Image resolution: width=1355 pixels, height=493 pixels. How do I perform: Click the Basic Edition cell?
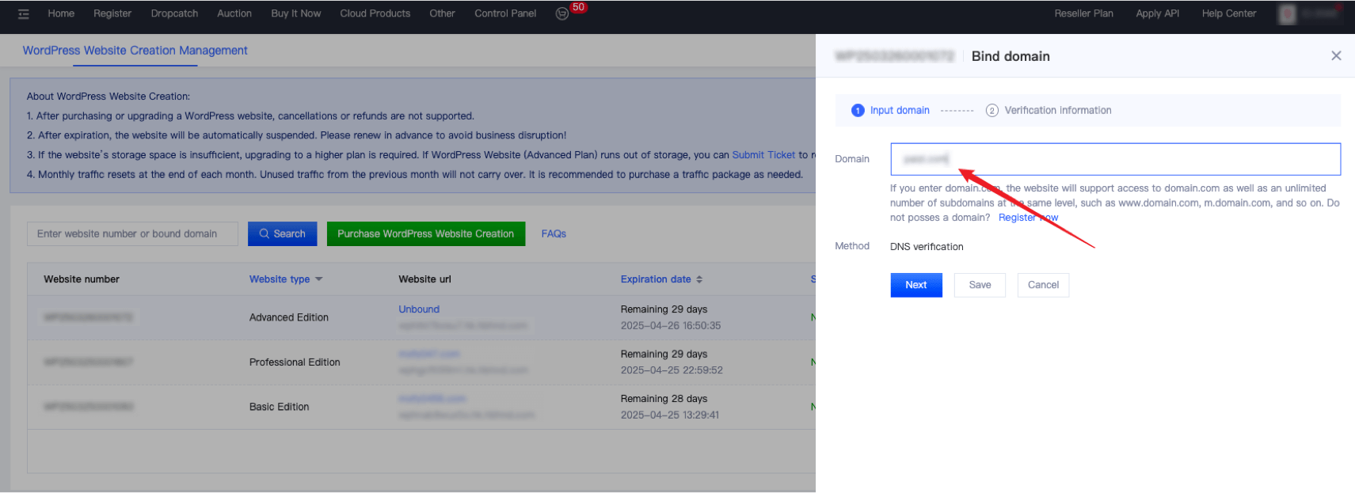[x=280, y=407]
